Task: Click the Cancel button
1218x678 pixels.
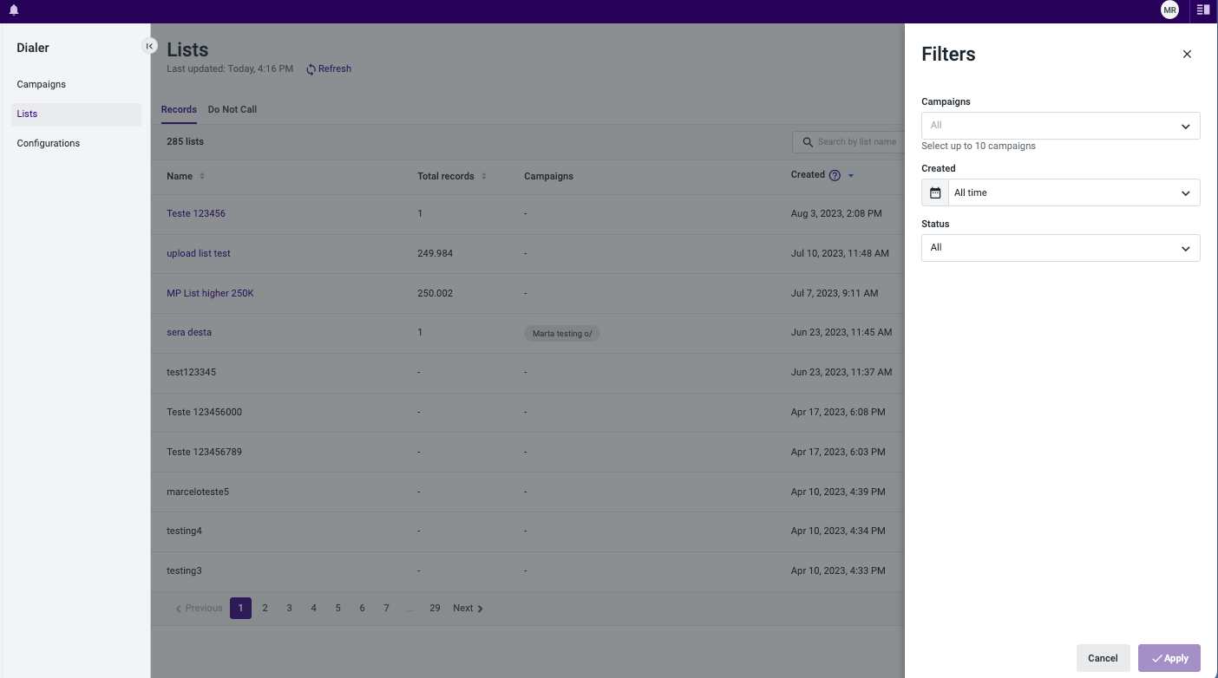Action: [1103, 658]
